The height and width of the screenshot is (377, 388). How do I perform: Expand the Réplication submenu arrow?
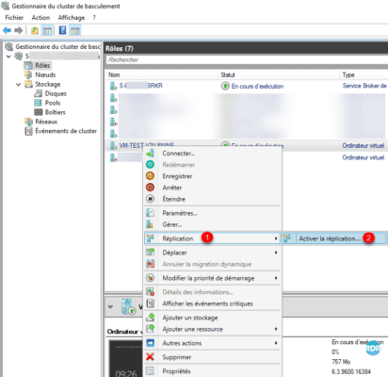point(276,238)
